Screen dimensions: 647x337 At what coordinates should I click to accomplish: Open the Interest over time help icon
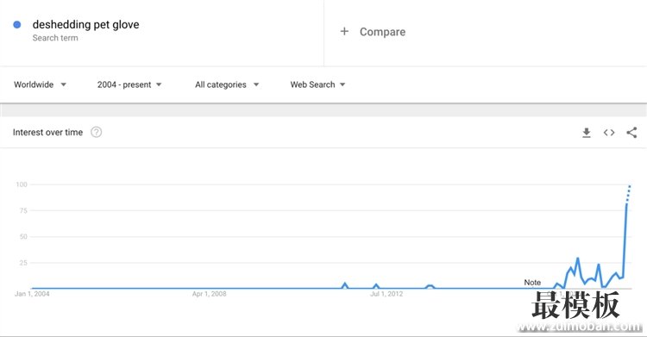[x=96, y=132]
